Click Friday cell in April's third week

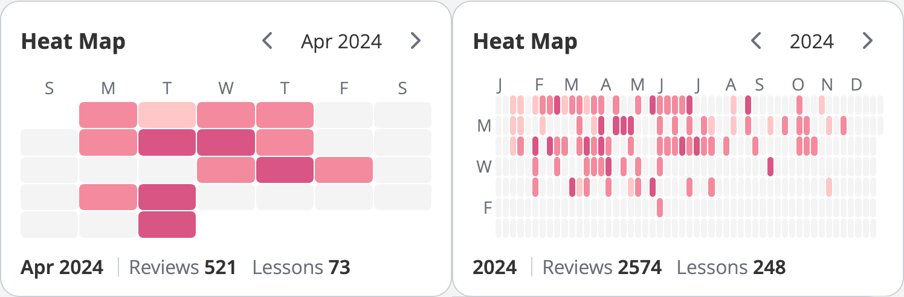(x=343, y=170)
